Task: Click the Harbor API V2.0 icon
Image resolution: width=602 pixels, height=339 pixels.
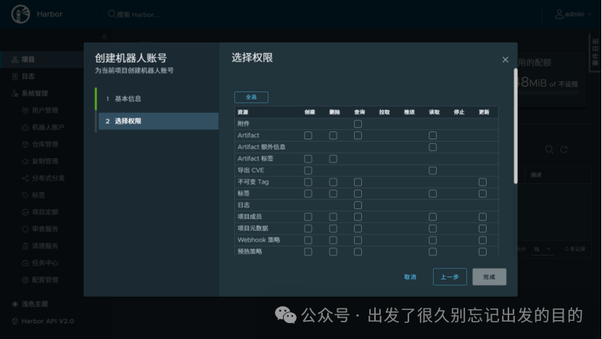Action: coord(15,321)
